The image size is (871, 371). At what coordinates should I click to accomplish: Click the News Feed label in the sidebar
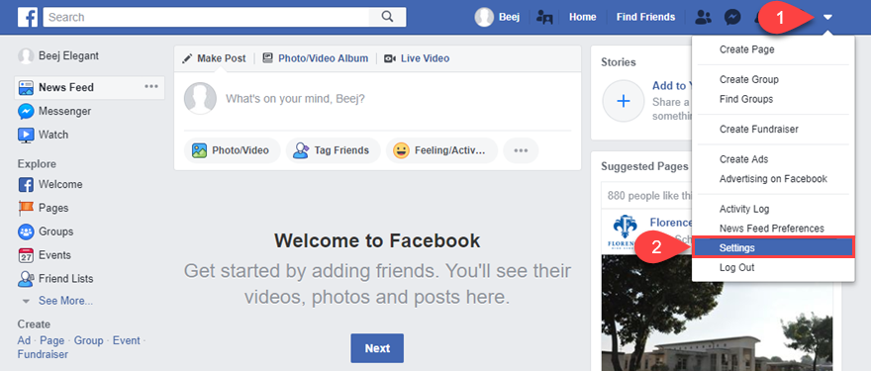click(66, 88)
